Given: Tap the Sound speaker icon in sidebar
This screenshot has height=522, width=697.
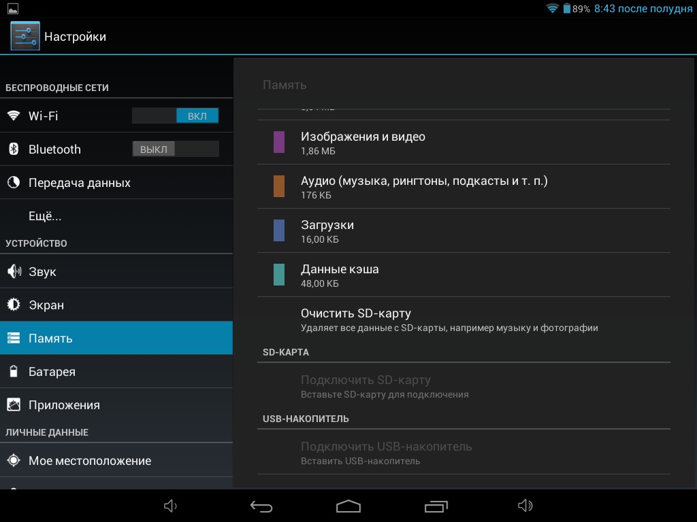Looking at the screenshot, I should (x=14, y=272).
